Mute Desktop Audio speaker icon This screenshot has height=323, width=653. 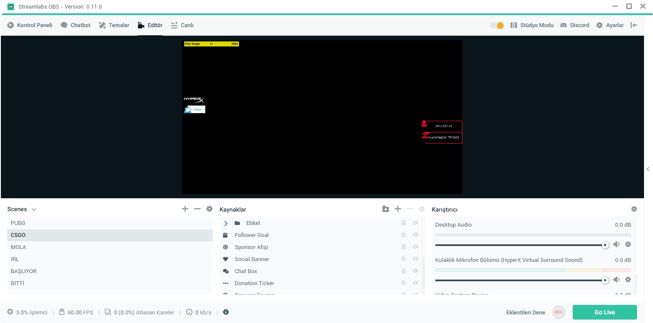[x=616, y=244]
